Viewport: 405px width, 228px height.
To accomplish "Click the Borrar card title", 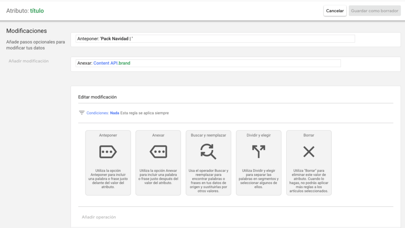I will (x=308, y=135).
